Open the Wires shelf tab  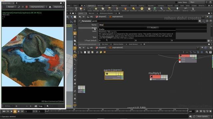point(188,6)
